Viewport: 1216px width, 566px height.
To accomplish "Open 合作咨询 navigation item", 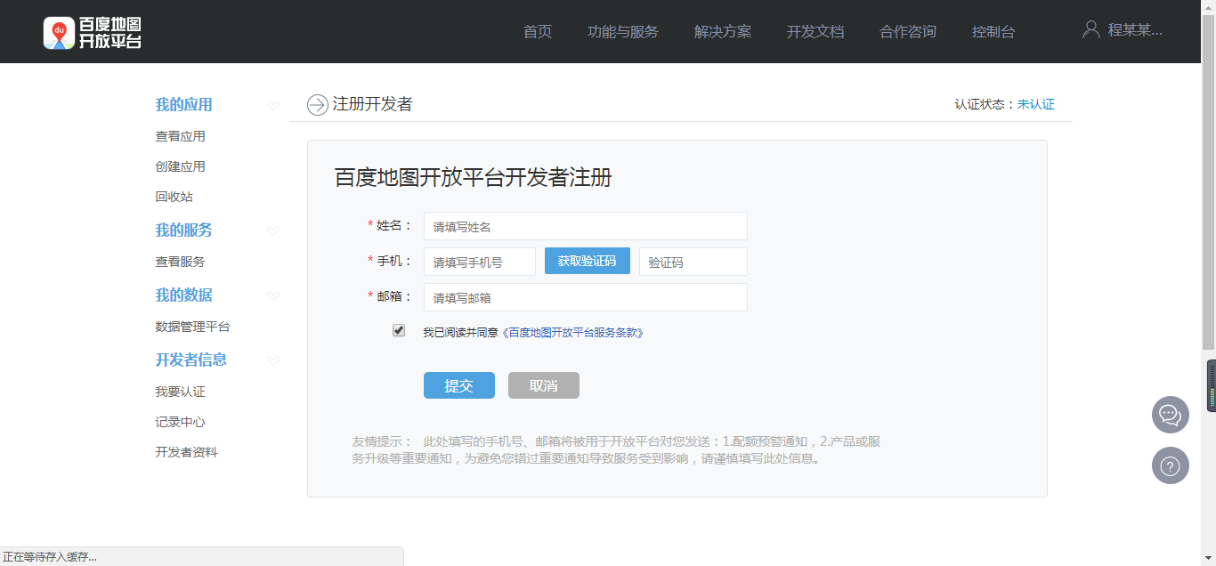I will coord(908,32).
